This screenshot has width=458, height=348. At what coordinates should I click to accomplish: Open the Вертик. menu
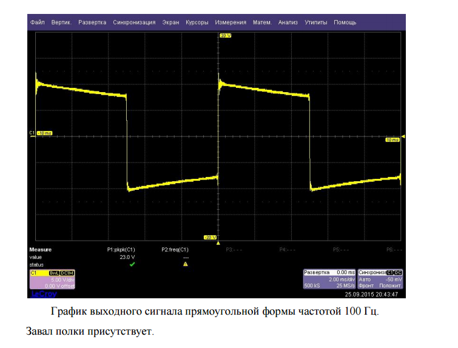pyautogui.click(x=61, y=22)
